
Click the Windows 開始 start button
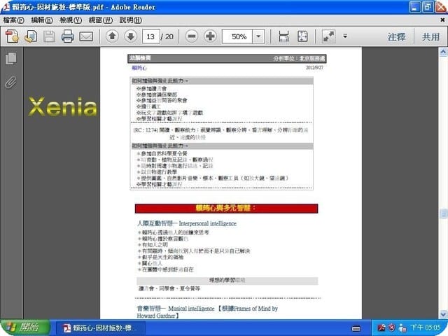[x=25, y=328]
